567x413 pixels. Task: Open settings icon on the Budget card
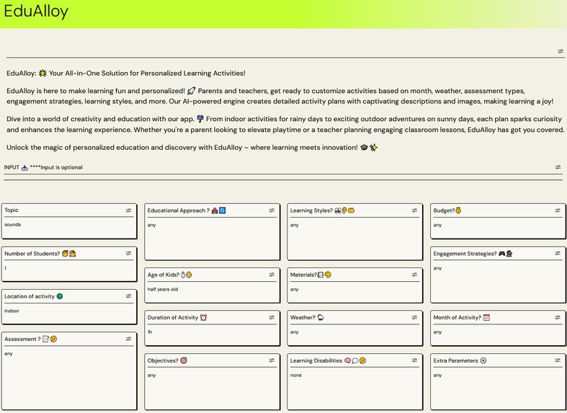click(x=558, y=210)
